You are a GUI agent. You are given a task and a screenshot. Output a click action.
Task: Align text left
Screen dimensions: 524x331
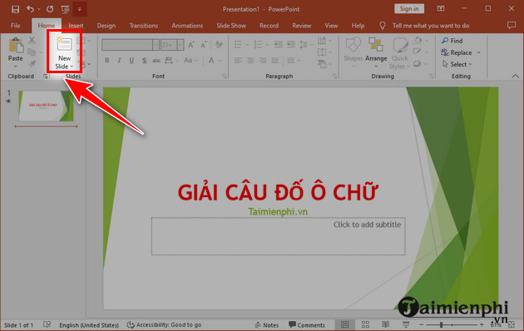pos(238,61)
